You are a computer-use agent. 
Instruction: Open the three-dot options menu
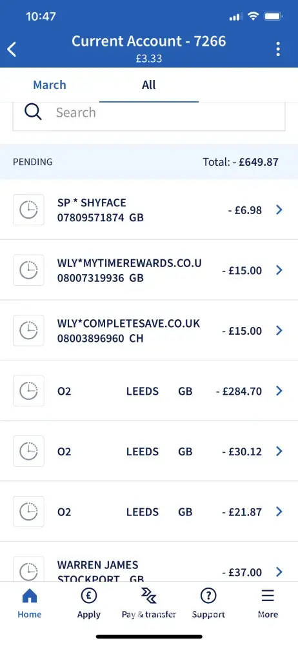click(x=278, y=49)
